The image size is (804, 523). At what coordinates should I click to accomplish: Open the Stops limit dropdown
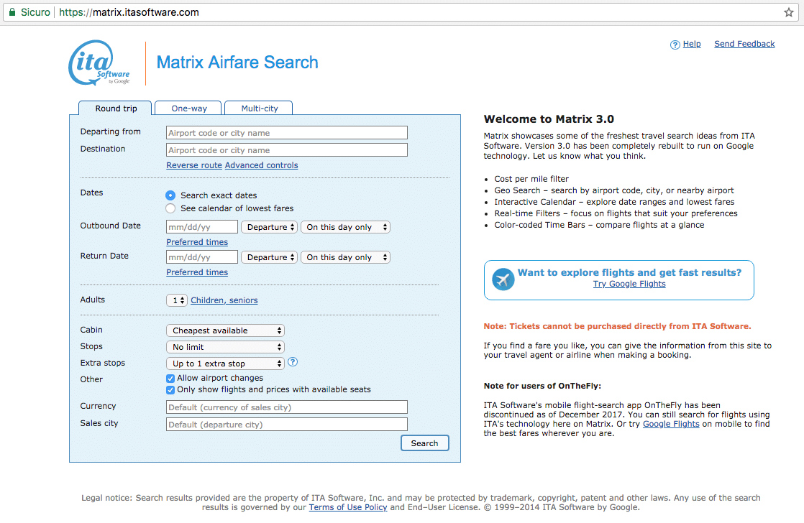[226, 347]
